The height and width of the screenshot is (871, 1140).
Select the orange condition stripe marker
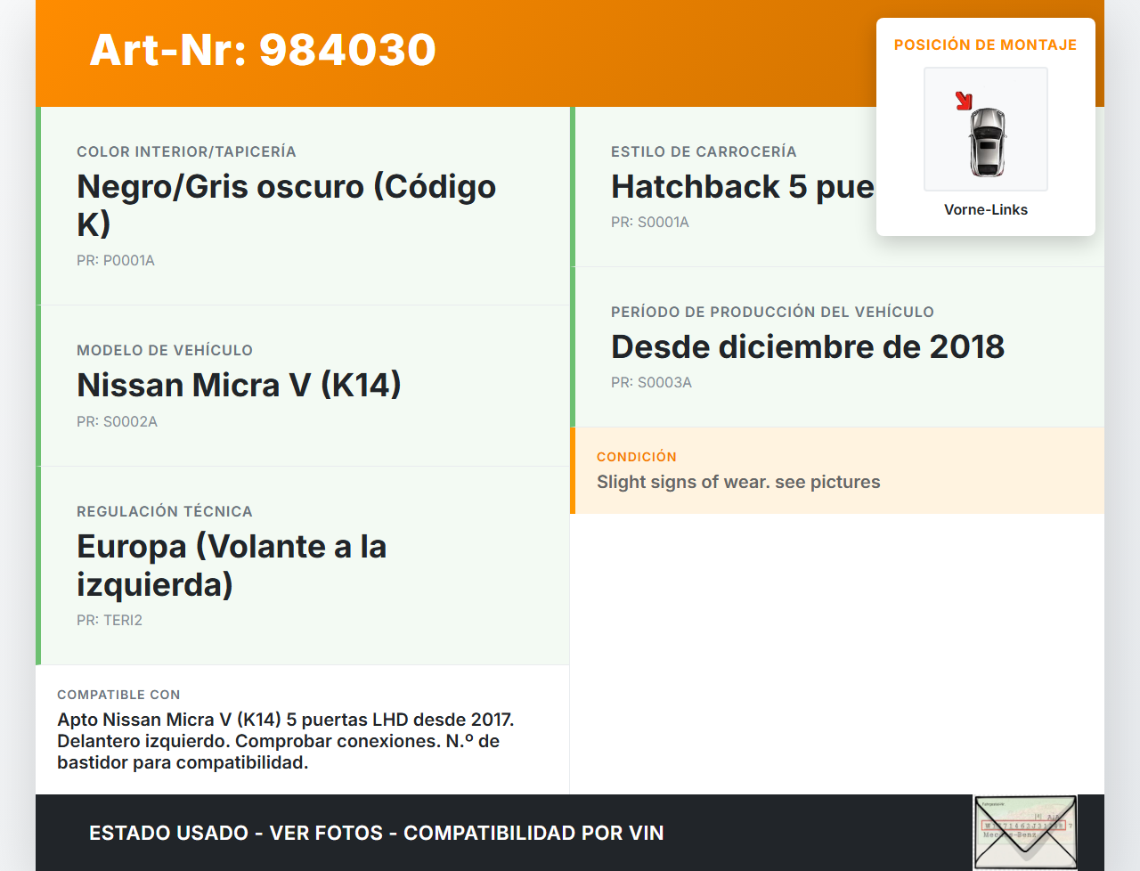coord(573,470)
